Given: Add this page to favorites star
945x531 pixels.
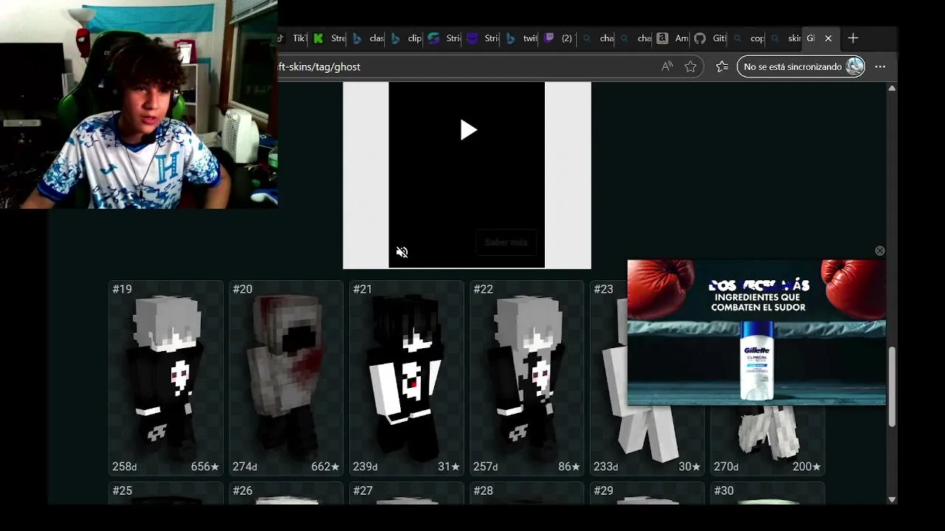Looking at the screenshot, I should click(690, 66).
